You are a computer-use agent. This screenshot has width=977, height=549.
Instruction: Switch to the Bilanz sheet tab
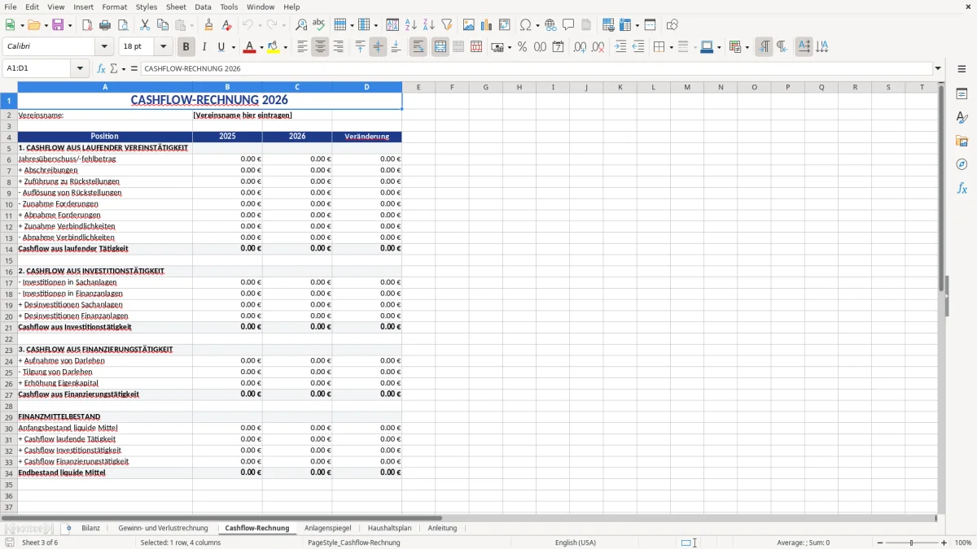click(x=90, y=527)
